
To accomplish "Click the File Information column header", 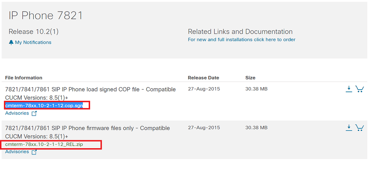I will tap(24, 78).
